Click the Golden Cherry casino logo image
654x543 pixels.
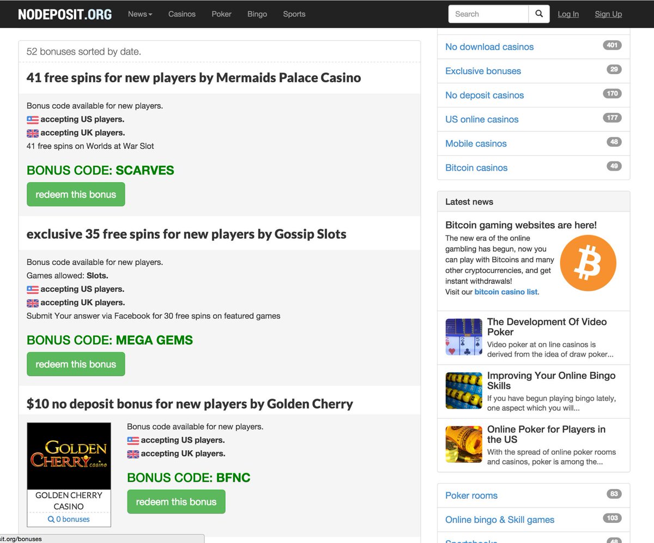[69, 456]
